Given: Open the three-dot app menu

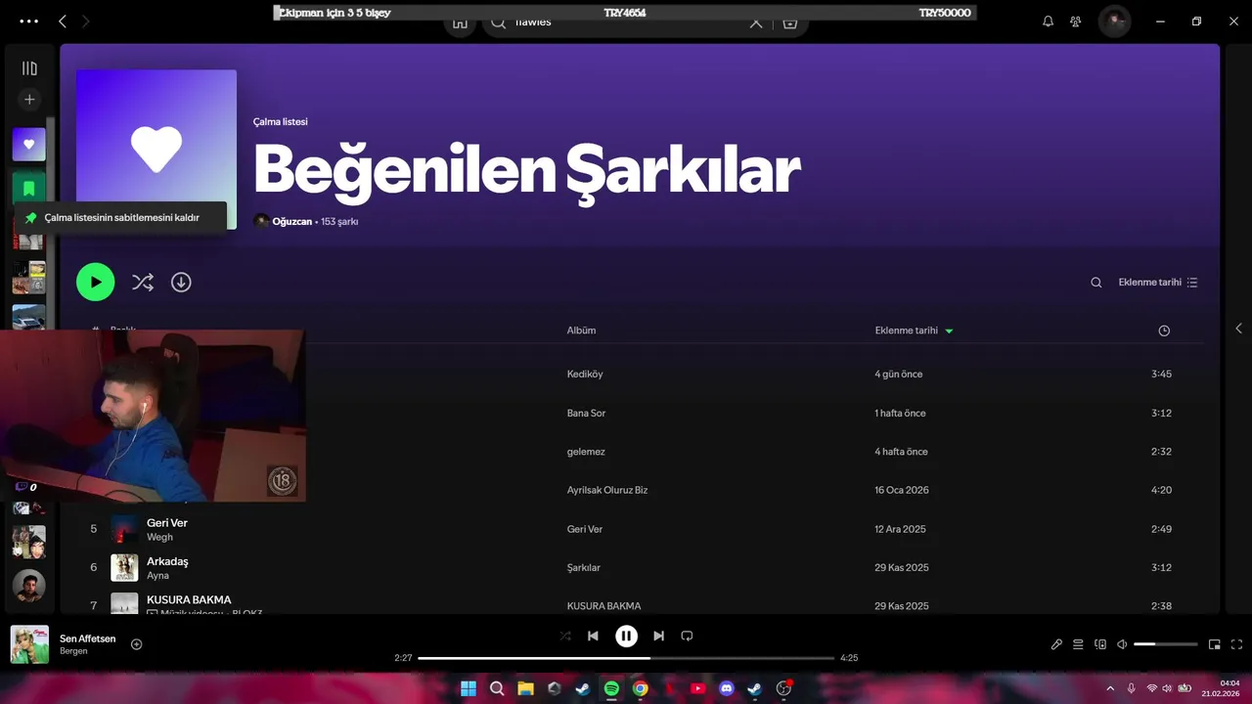Looking at the screenshot, I should tap(29, 21).
